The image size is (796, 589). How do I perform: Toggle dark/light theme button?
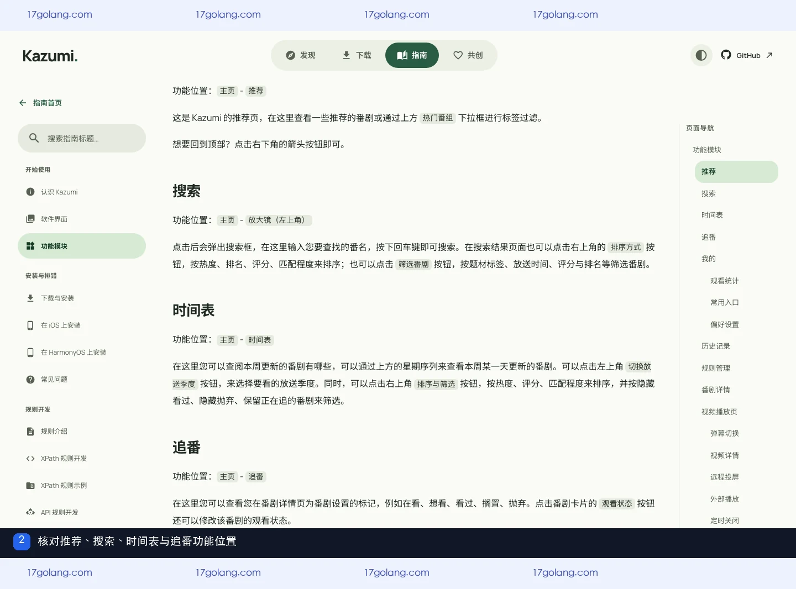[701, 55]
